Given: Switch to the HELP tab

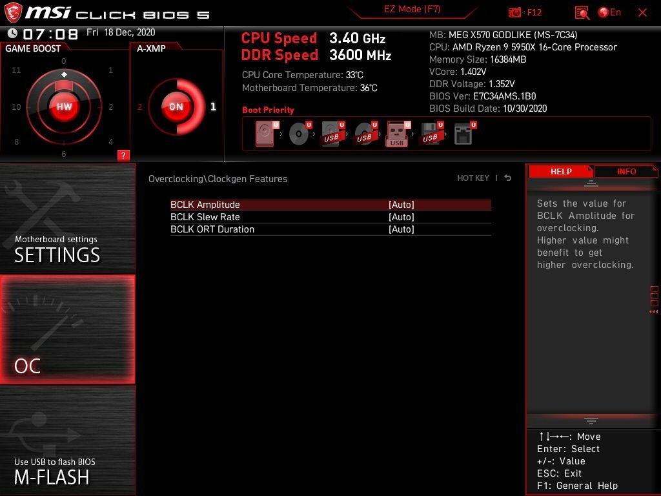Looking at the screenshot, I should [x=561, y=171].
